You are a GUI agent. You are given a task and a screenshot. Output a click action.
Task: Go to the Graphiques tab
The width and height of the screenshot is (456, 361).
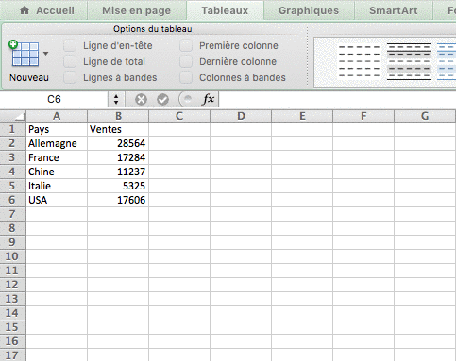coord(309,10)
